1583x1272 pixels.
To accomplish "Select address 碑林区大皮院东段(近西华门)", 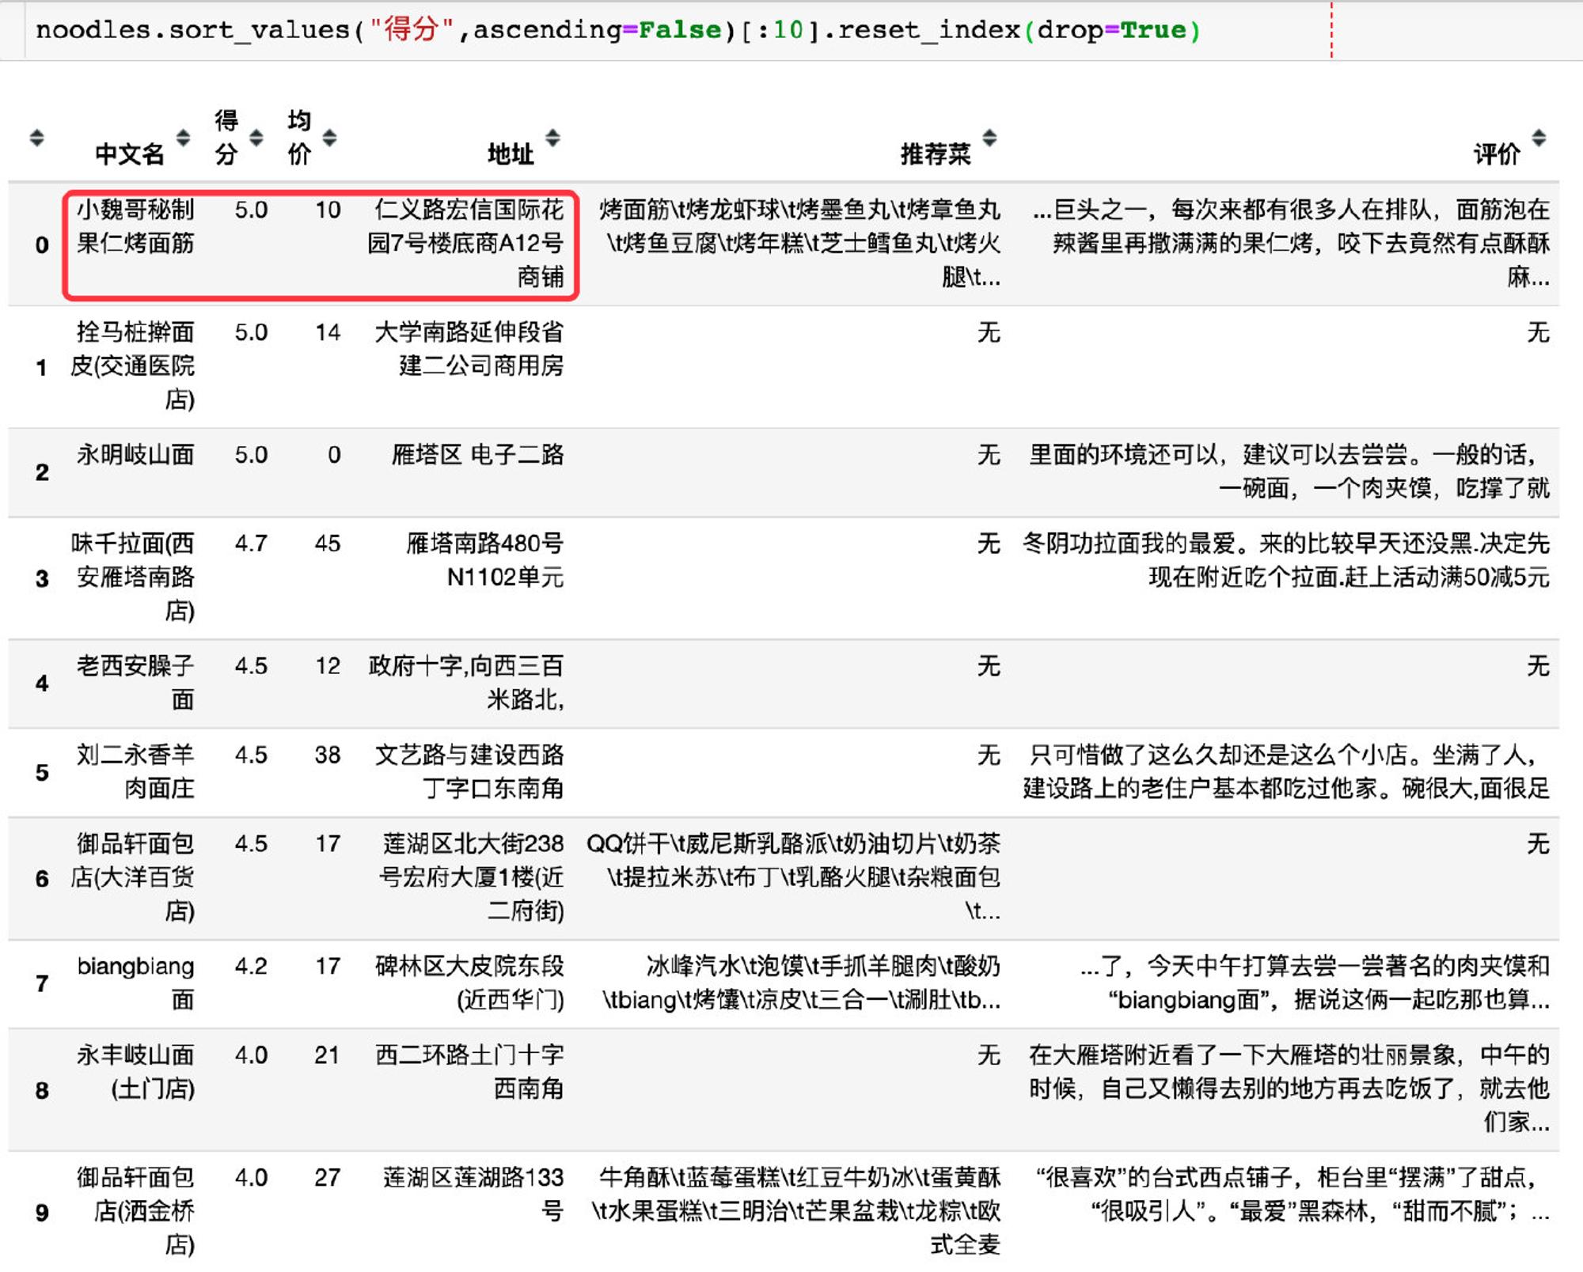I will pyautogui.click(x=469, y=982).
